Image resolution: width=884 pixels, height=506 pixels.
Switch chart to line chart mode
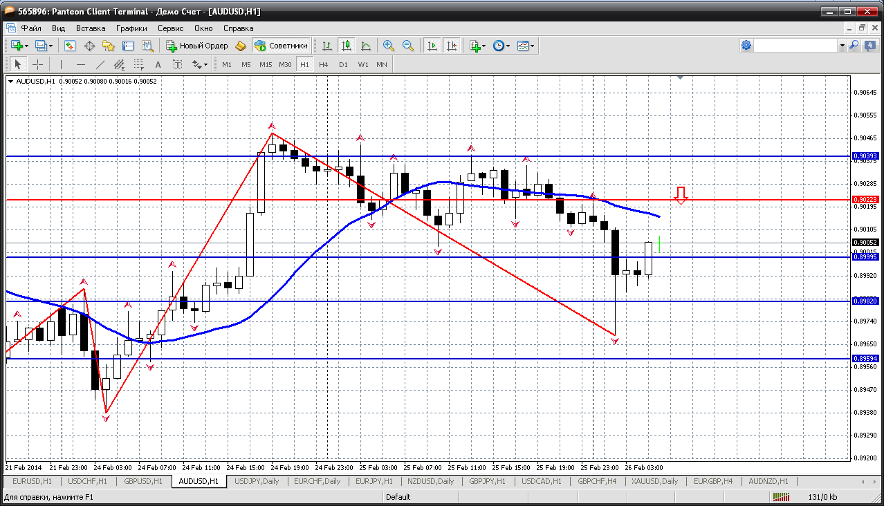click(x=366, y=46)
